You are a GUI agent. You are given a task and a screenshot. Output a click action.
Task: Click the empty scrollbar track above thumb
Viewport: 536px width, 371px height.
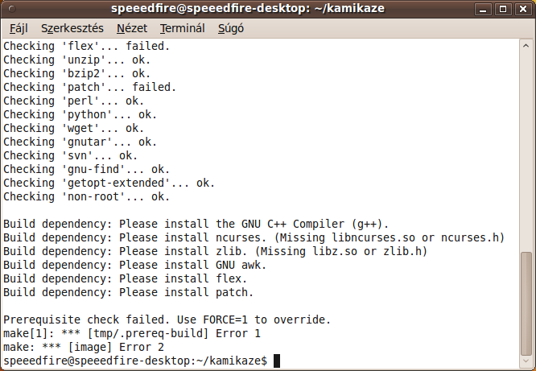[x=526, y=152]
